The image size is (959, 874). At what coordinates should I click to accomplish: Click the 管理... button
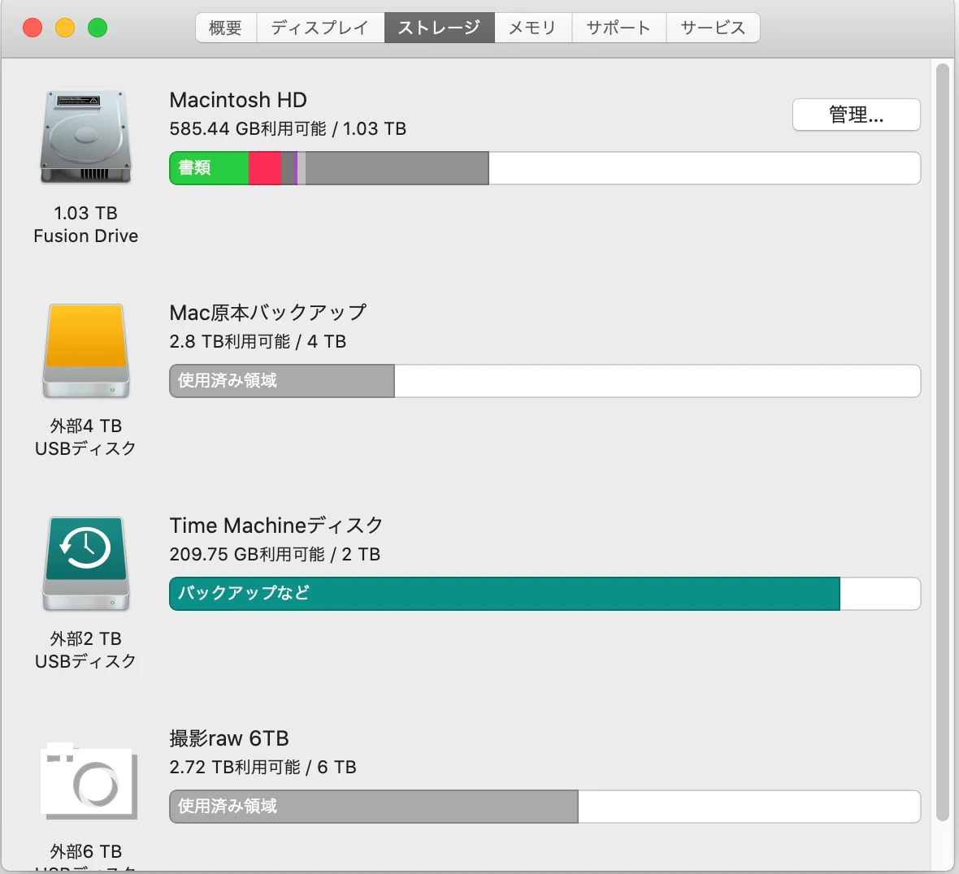[x=857, y=115]
